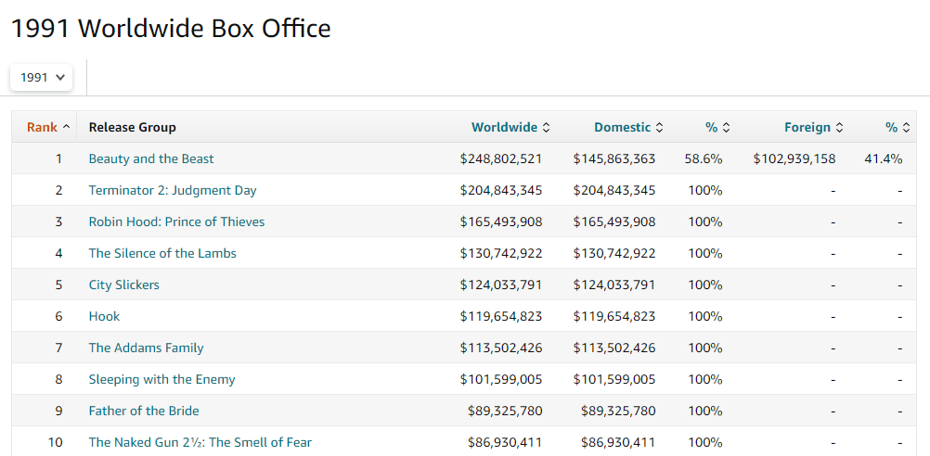
Task: Click the Release Group column header
Action: [133, 127]
